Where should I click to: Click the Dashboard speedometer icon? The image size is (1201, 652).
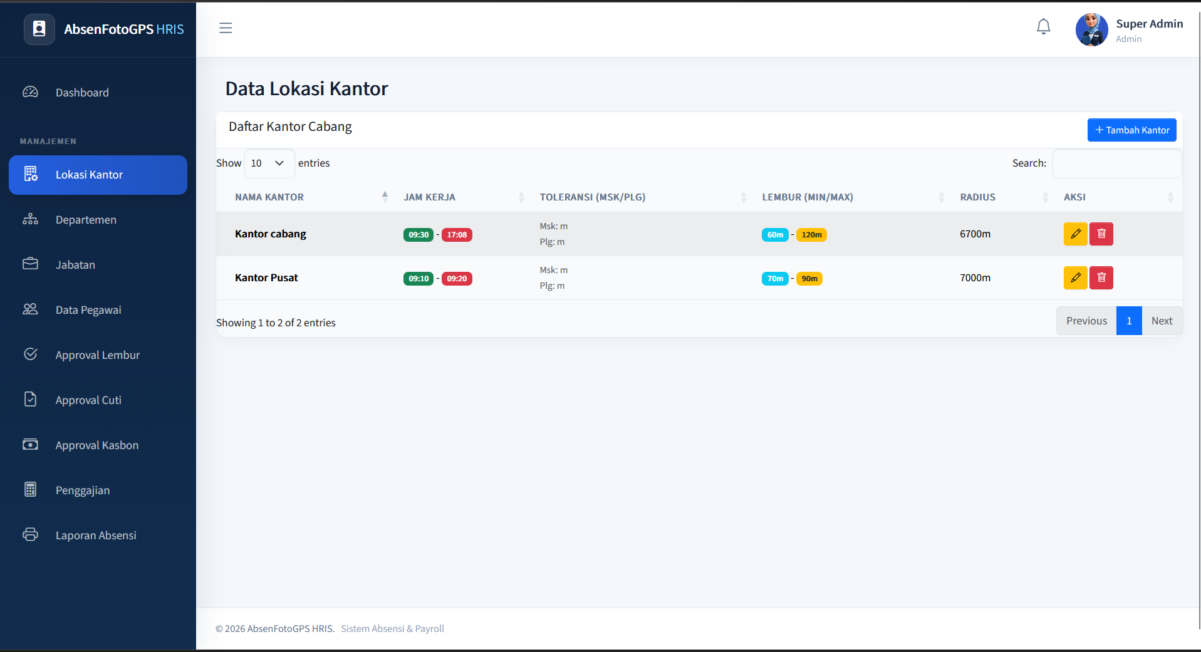[x=31, y=92]
